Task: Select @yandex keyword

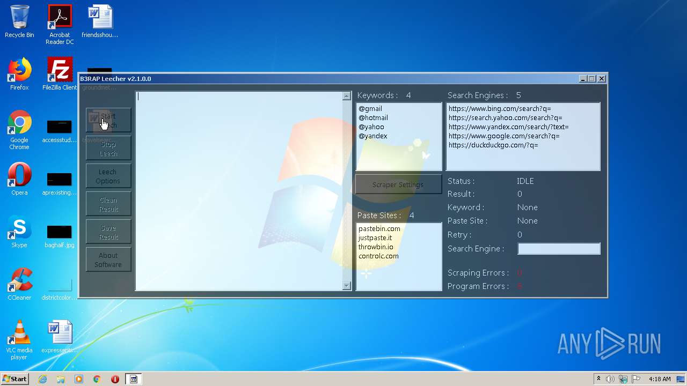Action: (x=373, y=136)
